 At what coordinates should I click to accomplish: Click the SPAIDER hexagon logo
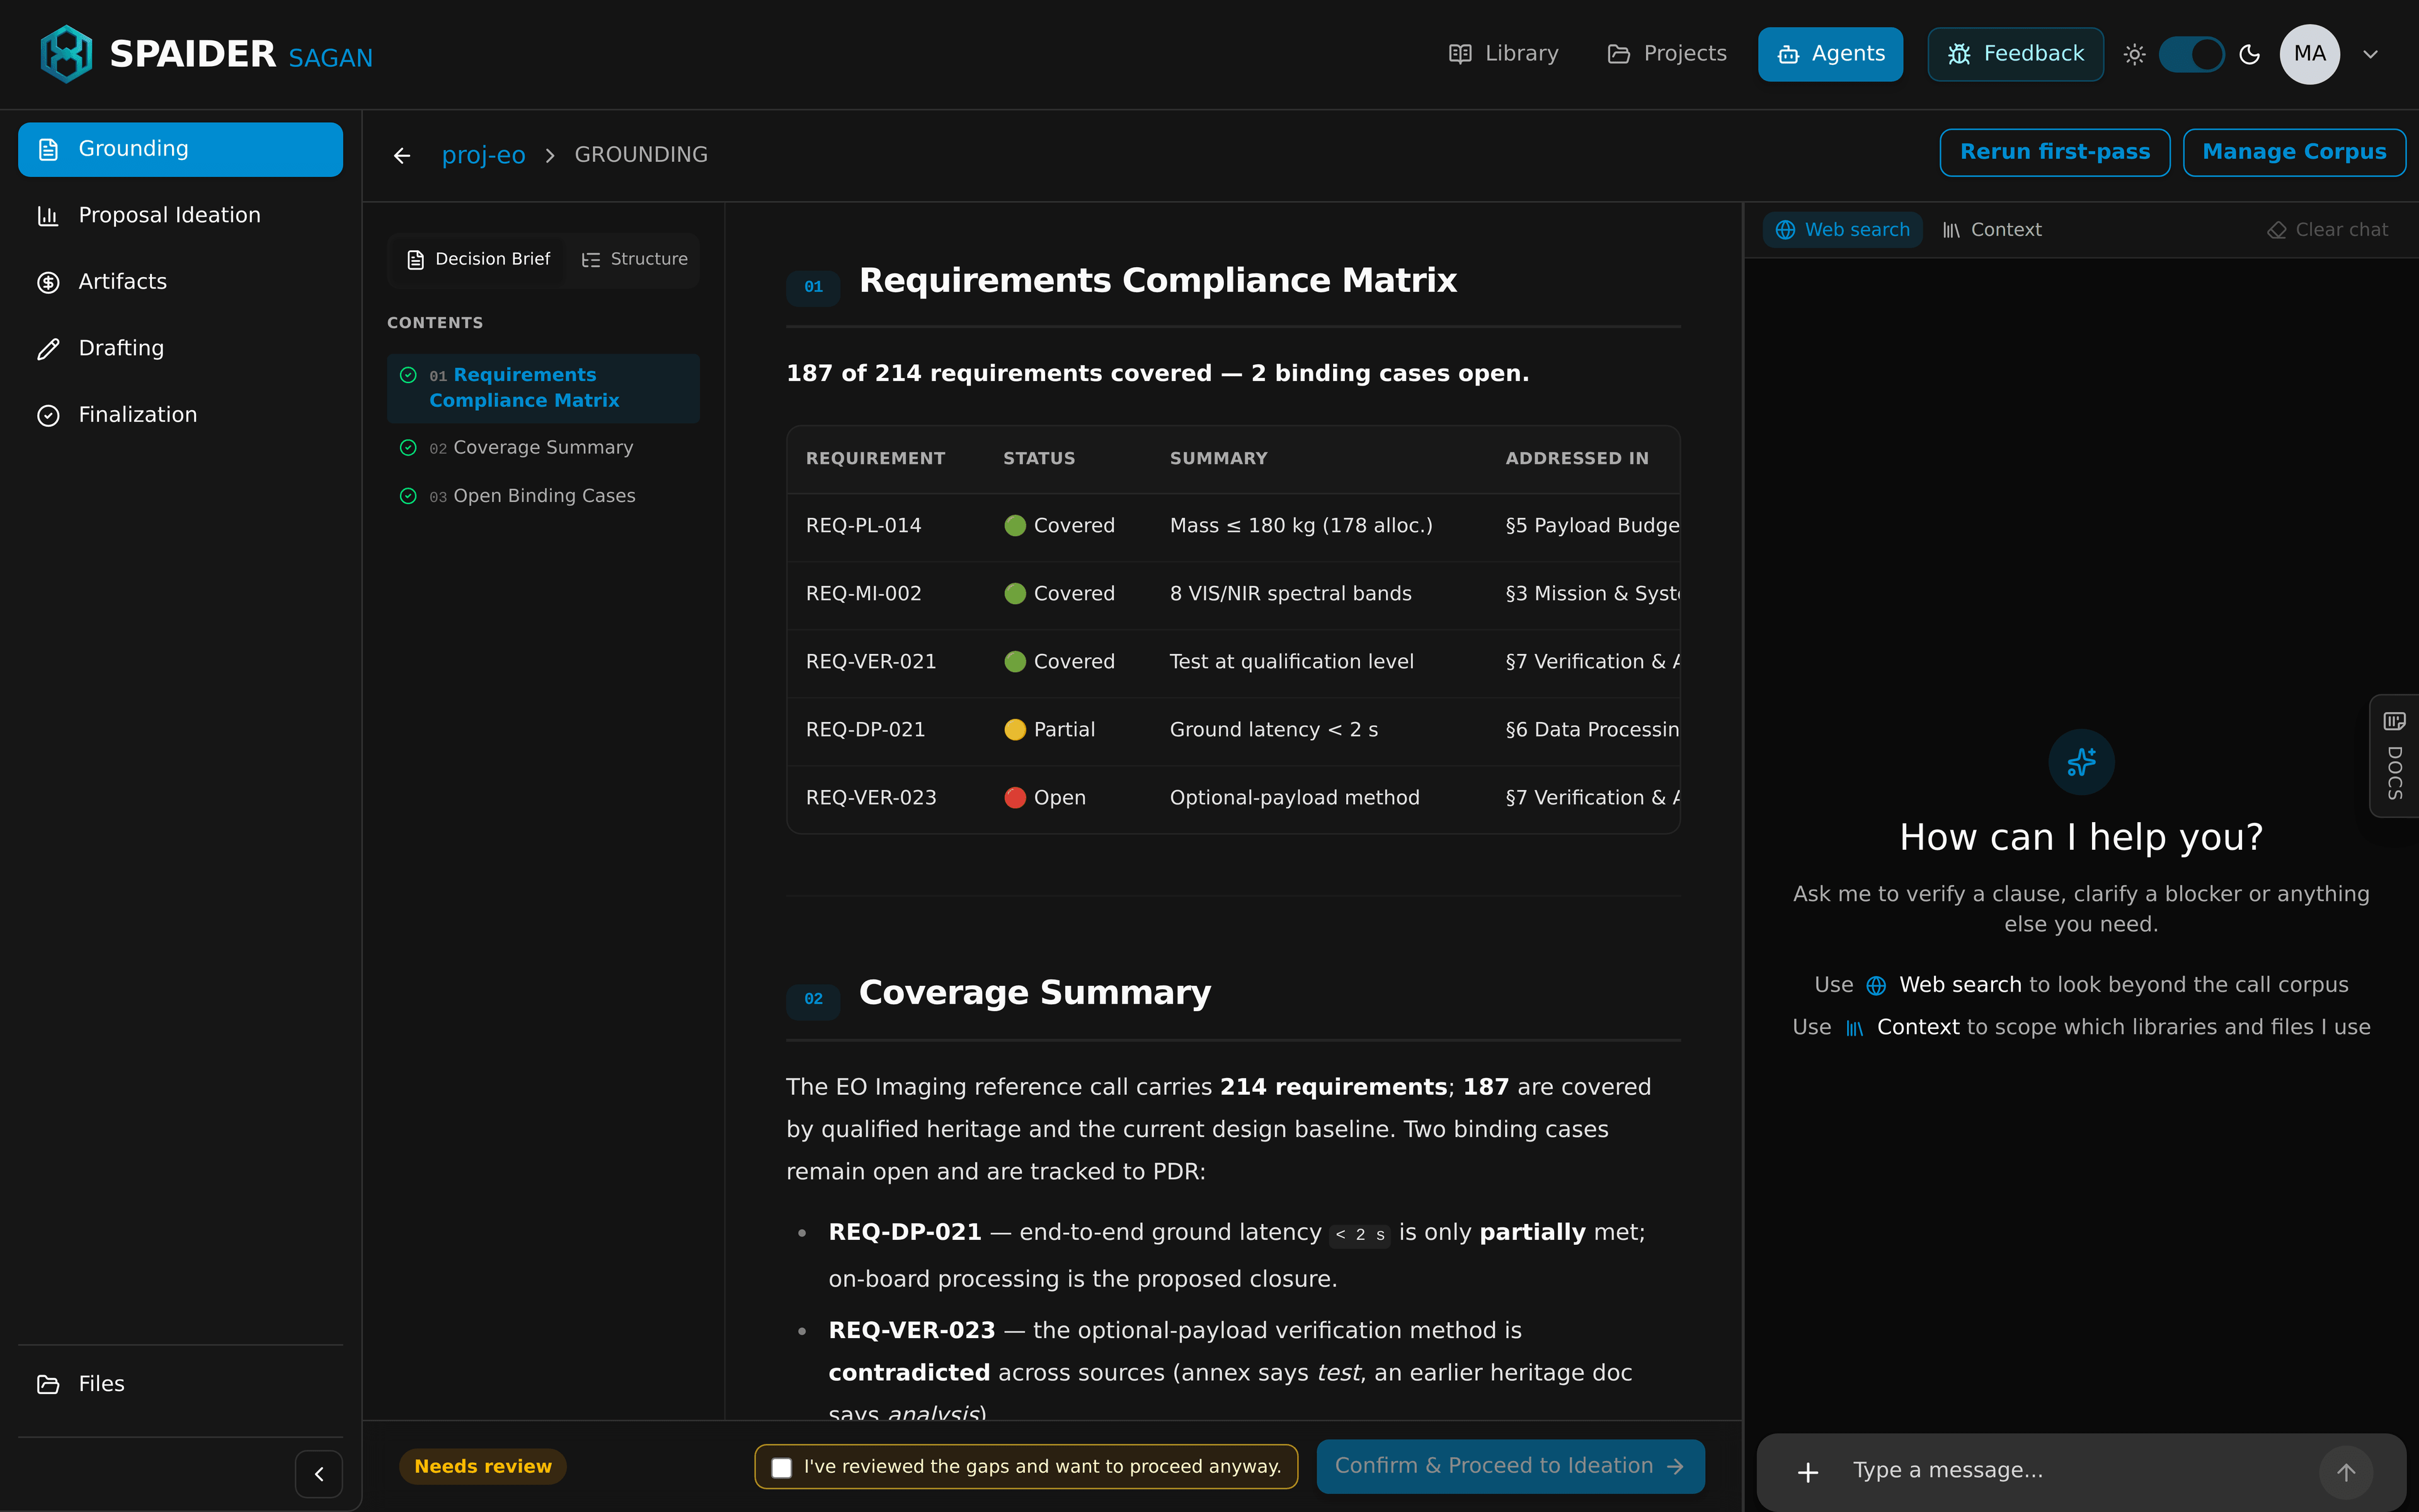(66, 54)
